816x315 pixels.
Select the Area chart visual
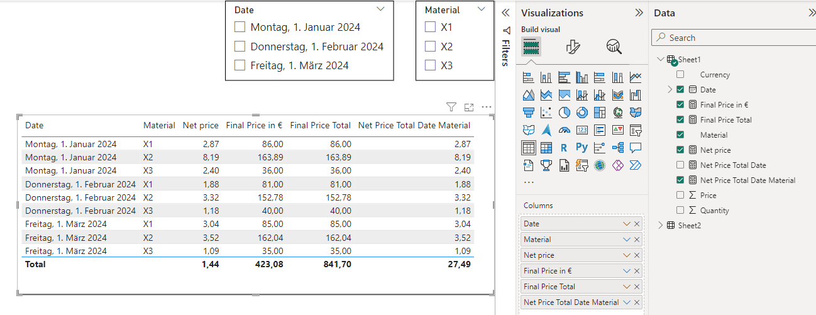528,96
